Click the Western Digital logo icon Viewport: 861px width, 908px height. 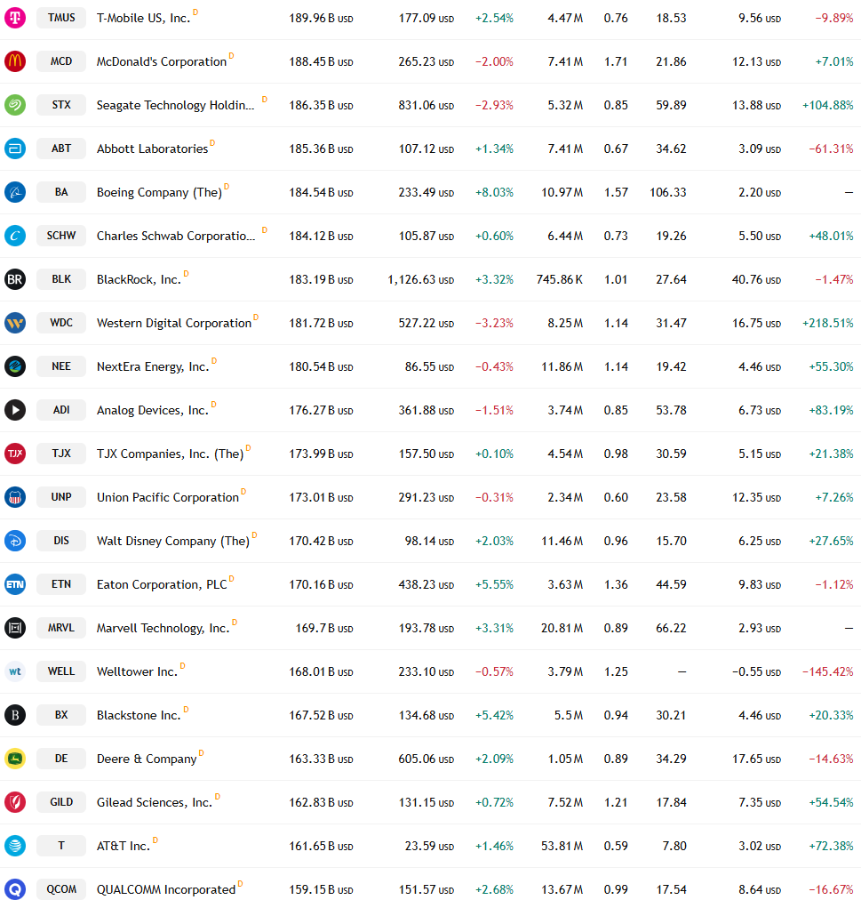pos(15,323)
